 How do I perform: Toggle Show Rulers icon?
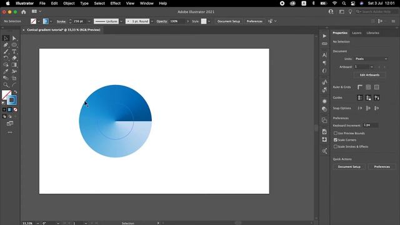(x=360, y=87)
